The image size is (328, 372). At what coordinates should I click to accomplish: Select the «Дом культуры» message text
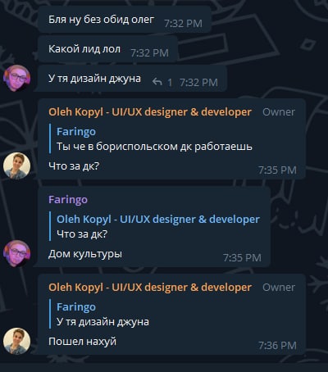[x=85, y=254]
